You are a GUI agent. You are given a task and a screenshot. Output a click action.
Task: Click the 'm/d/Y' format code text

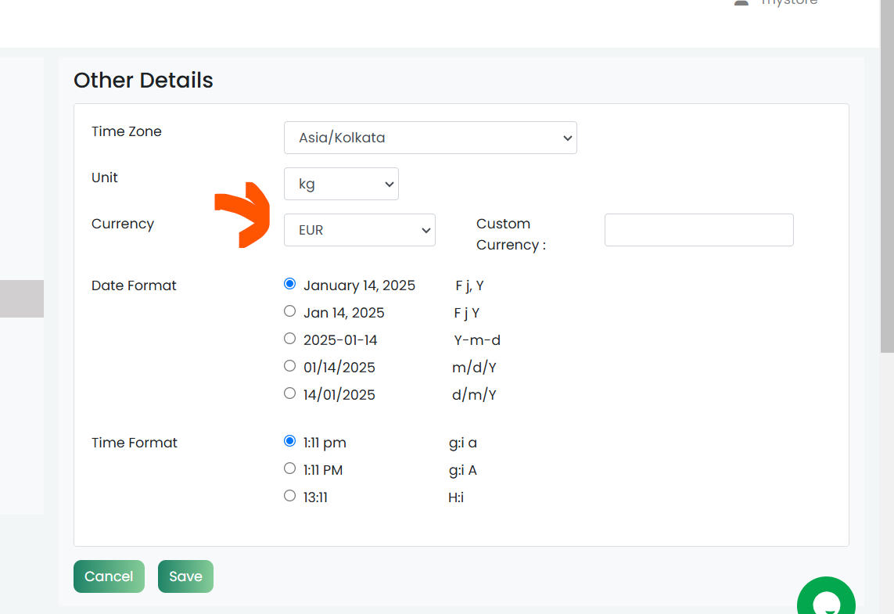point(474,368)
